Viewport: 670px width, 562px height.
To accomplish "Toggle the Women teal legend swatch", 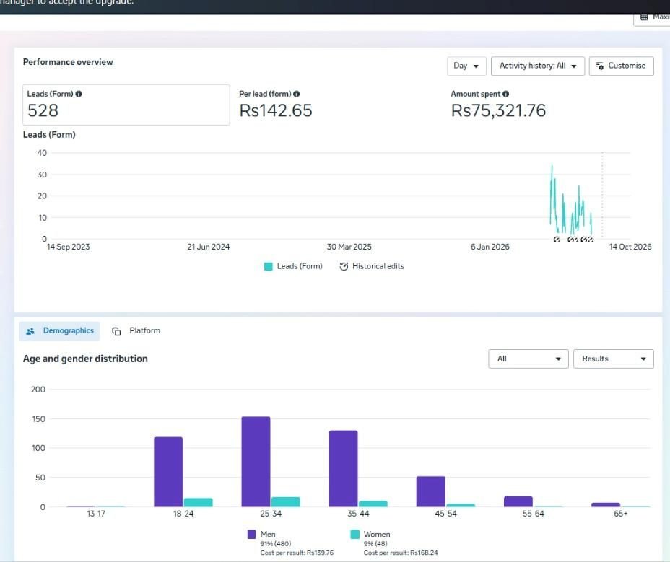I will [354, 535].
